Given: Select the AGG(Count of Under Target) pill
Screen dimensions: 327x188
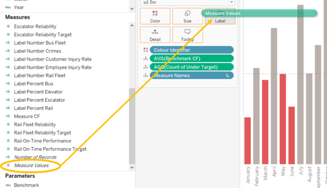Looking at the screenshot, I should [x=192, y=67].
